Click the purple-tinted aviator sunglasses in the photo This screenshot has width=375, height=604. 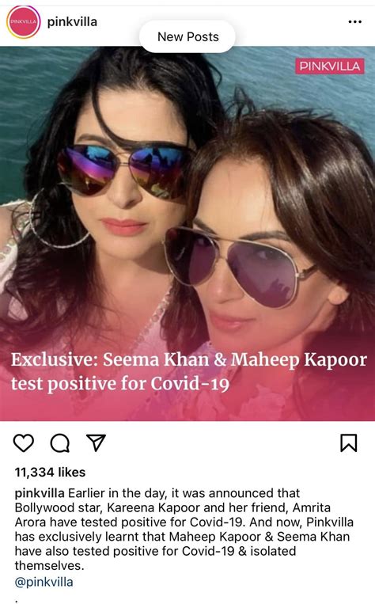239,265
